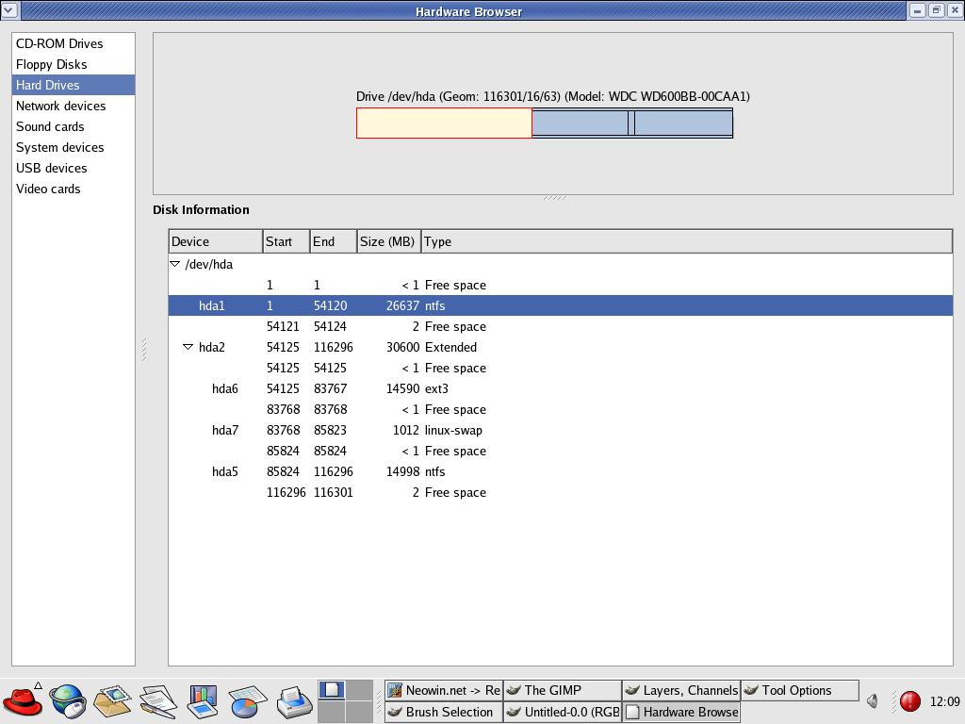Open the printer manager icon
The image size is (965, 724).
(293, 700)
